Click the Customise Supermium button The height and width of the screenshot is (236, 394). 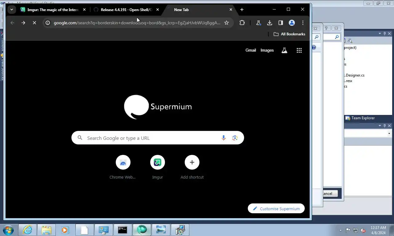(276, 209)
